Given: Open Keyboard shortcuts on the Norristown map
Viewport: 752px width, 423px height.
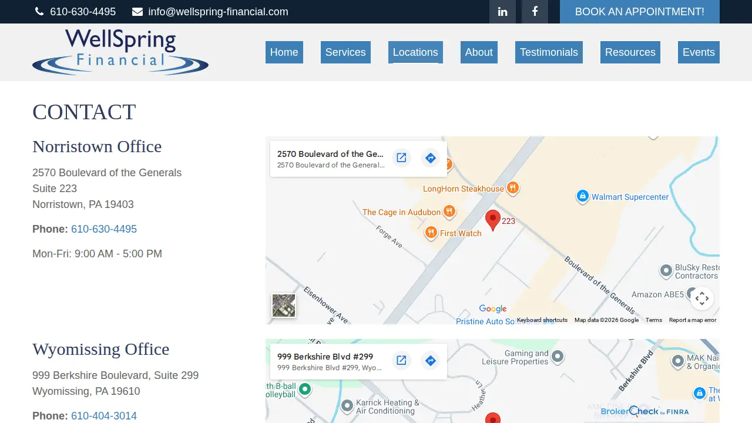Looking at the screenshot, I should click(x=542, y=320).
